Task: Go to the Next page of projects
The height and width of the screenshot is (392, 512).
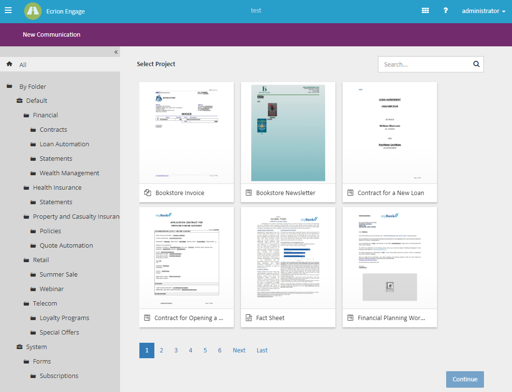Action: point(239,350)
